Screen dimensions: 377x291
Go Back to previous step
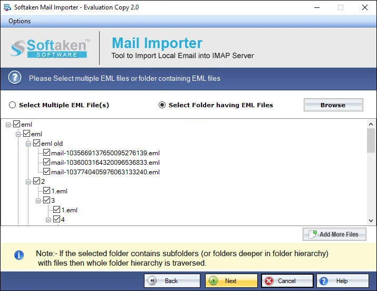coord(172,280)
